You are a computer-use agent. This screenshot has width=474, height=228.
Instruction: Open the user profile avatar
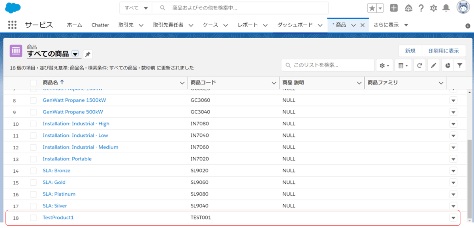tap(463, 8)
